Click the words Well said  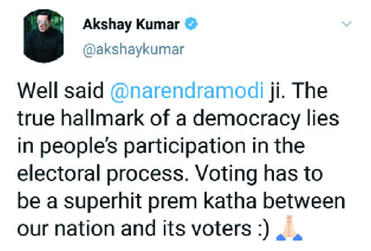coord(61,90)
